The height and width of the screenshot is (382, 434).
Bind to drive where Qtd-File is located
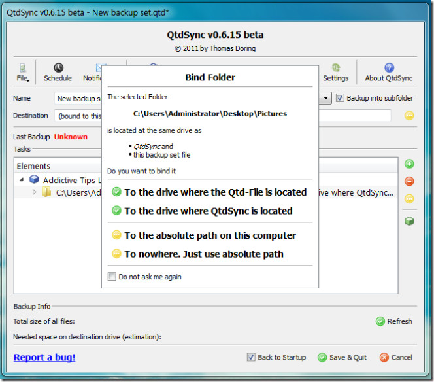pyautogui.click(x=209, y=192)
